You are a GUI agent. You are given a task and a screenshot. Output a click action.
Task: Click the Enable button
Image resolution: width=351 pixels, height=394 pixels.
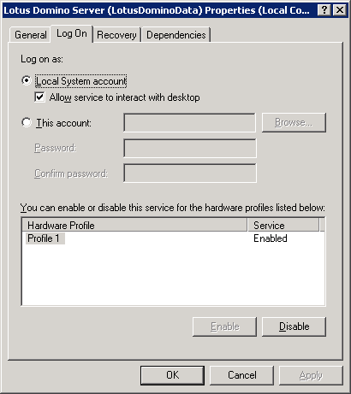[x=224, y=326]
